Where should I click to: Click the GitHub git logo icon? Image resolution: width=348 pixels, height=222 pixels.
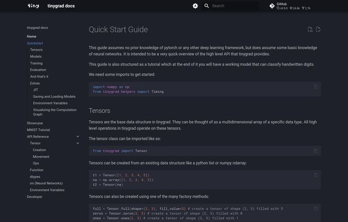(x=272, y=6)
